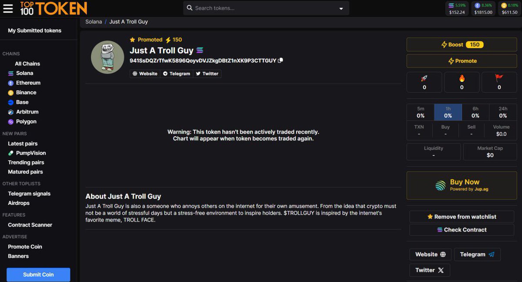Open the Solana price ticker $152.24
The image size is (522, 282).
(457, 9)
